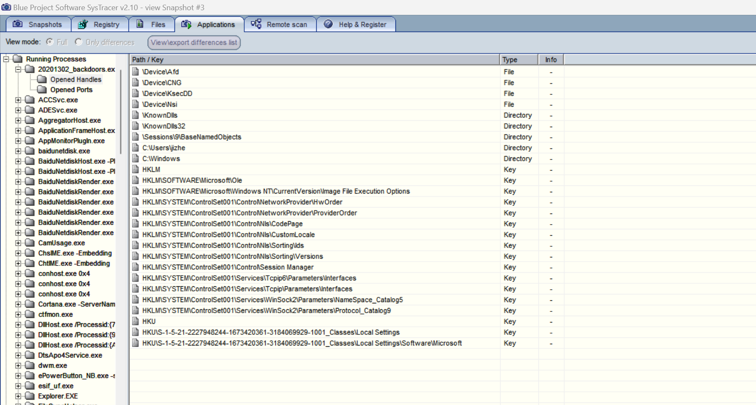The width and height of the screenshot is (756, 405).
Task: Collapse the Running Processes tree node
Action: (x=6, y=59)
